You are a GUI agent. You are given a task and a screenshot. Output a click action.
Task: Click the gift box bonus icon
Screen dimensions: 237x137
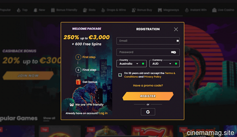click(x=79, y=82)
